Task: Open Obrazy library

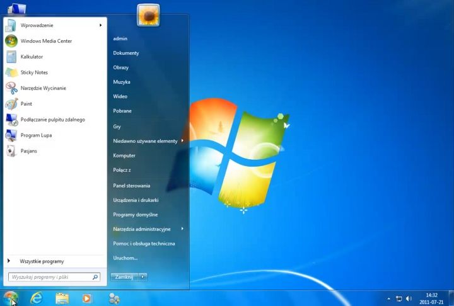Action: pos(120,67)
